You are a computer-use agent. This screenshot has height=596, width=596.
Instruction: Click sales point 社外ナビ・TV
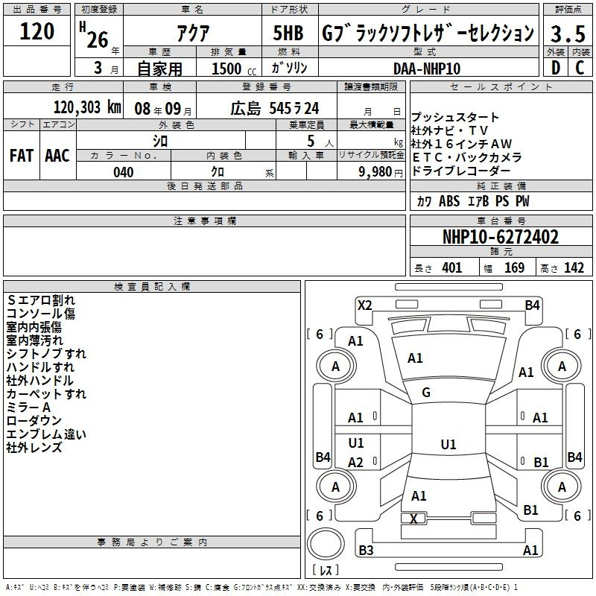point(449,130)
